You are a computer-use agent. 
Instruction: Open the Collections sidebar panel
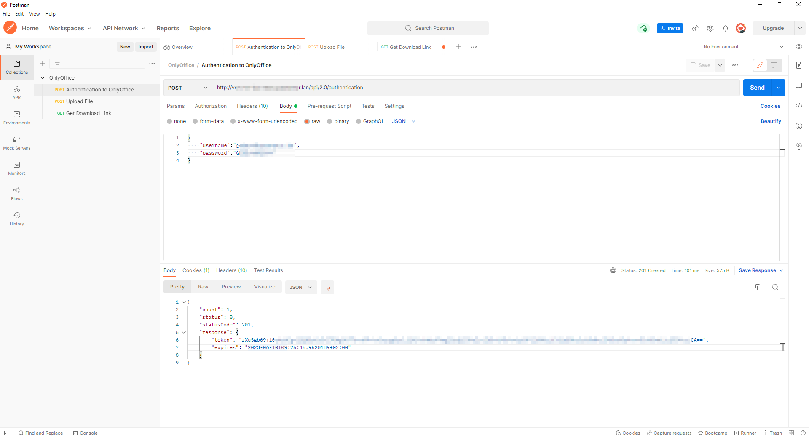click(x=17, y=67)
